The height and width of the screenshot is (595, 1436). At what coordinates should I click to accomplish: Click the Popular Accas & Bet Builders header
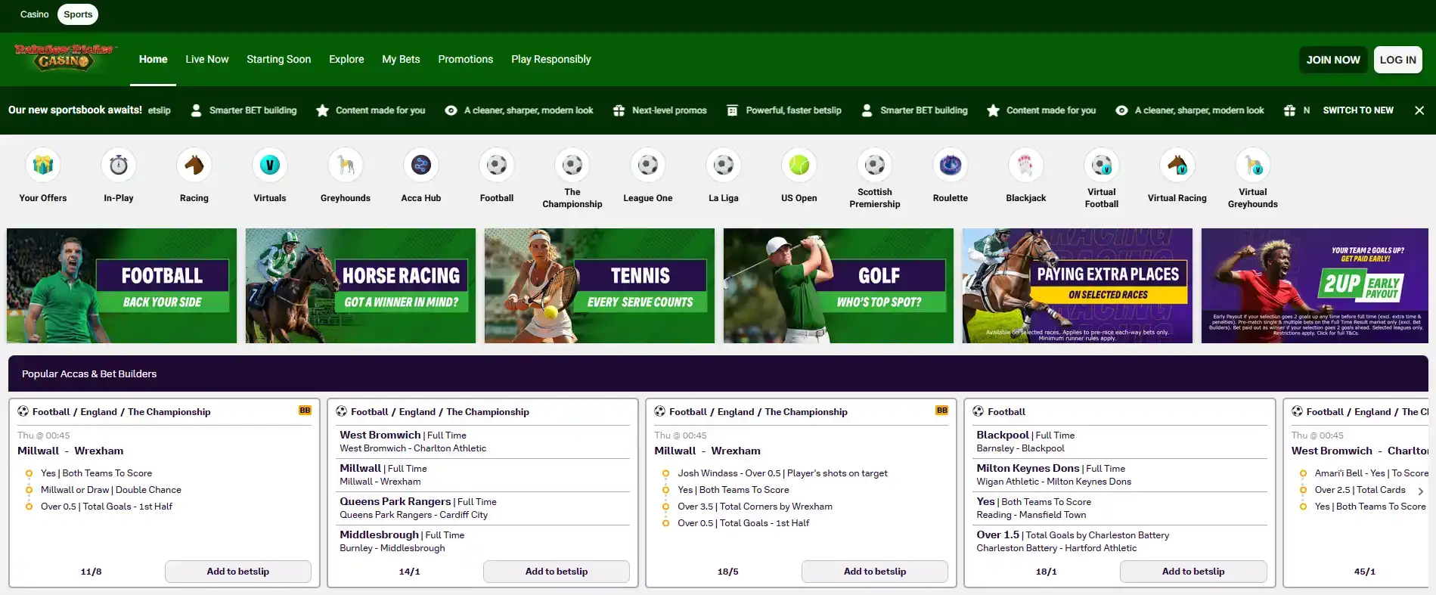click(x=89, y=373)
